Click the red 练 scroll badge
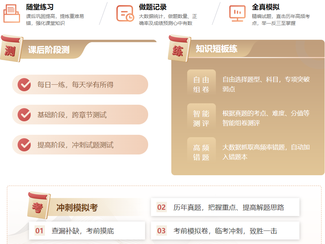 179,49
